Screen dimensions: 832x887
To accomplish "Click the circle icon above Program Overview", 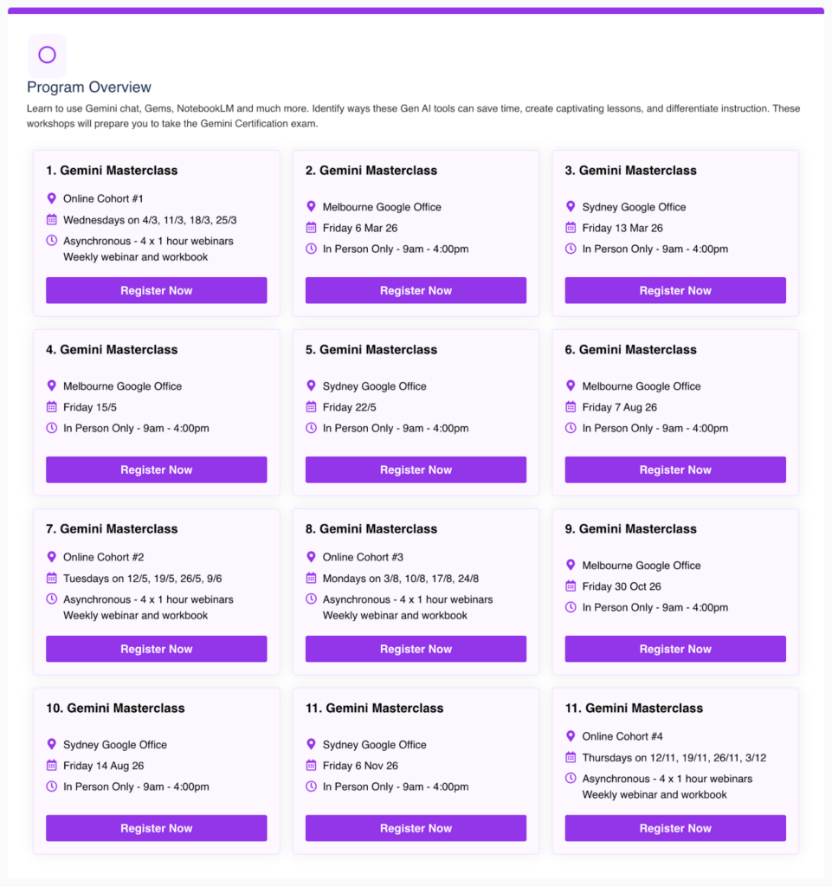I will (x=47, y=55).
